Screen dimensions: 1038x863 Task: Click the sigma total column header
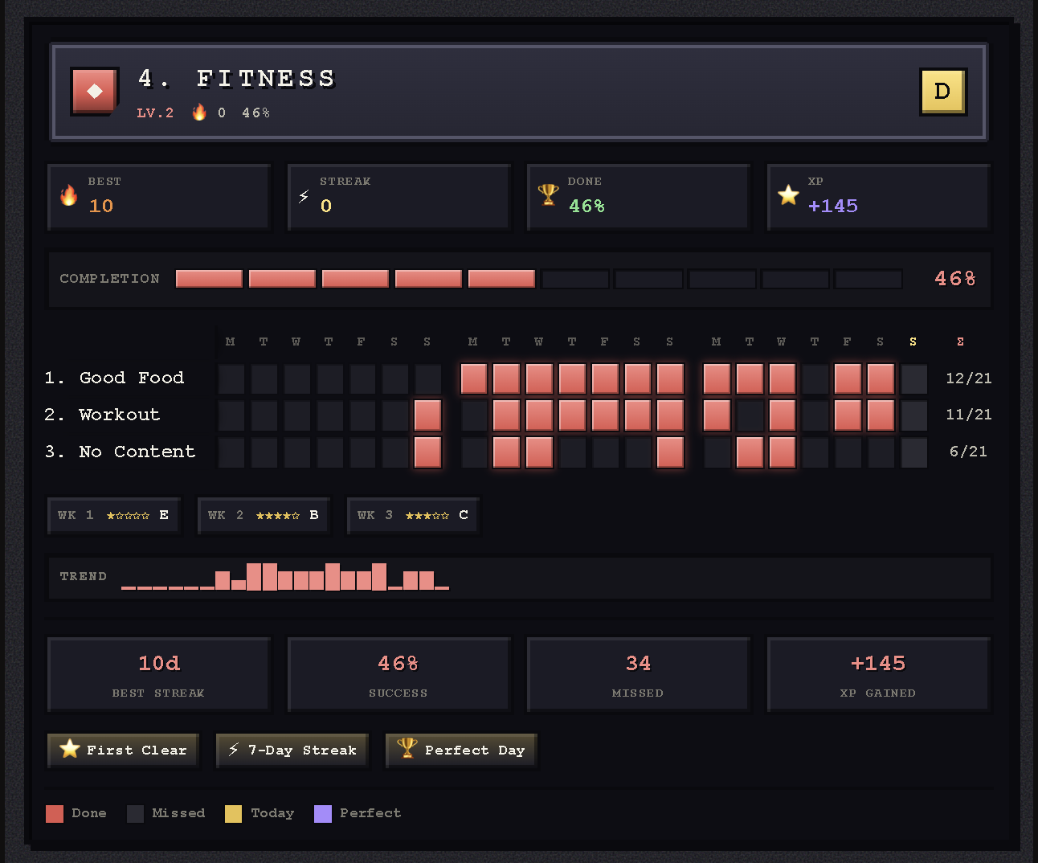click(960, 342)
